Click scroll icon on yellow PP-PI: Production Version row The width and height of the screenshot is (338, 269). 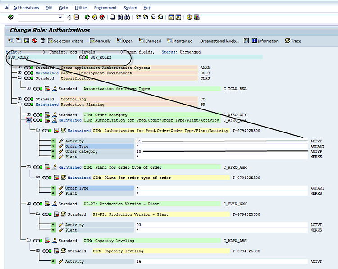pyautogui.click(x=63, y=214)
